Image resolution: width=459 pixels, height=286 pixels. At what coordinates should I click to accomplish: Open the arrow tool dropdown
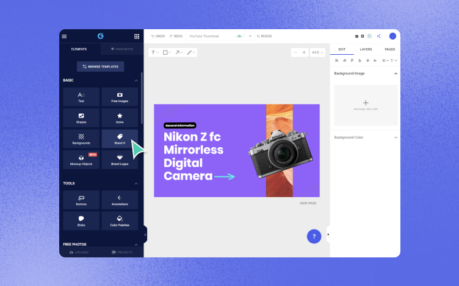179,52
